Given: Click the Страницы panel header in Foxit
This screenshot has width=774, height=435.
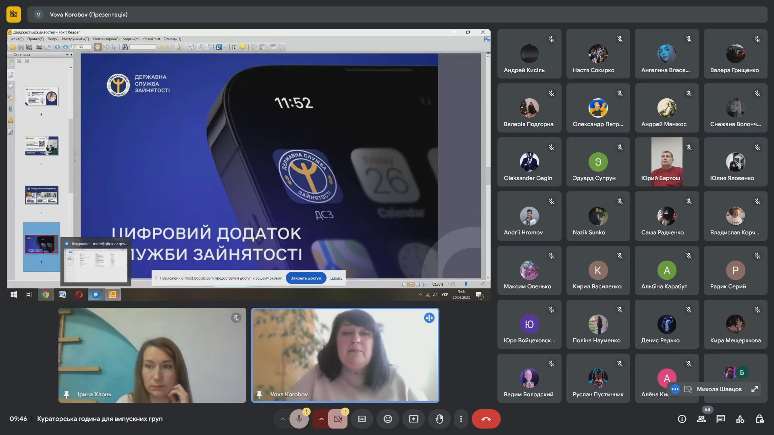Looking at the screenshot, I should click(x=22, y=55).
